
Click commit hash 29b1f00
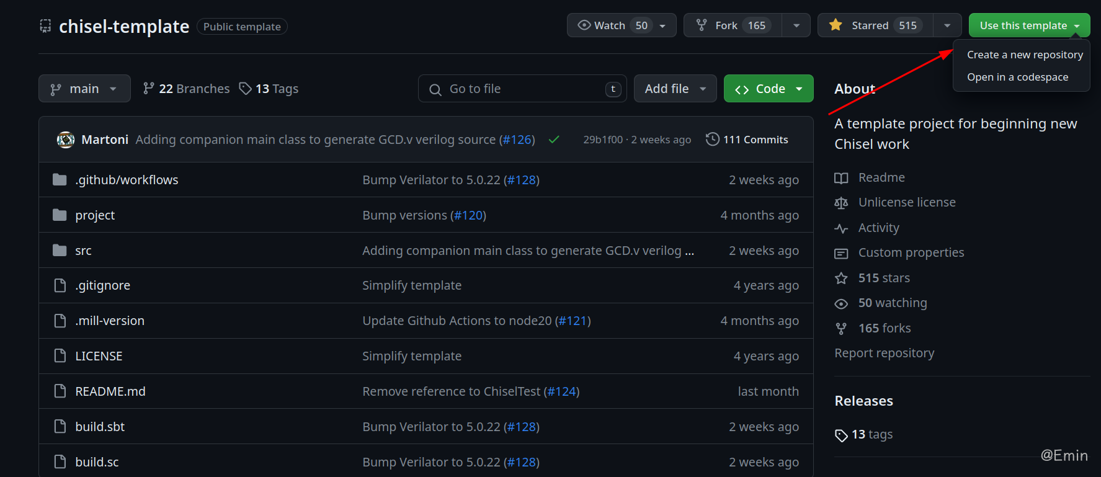coord(603,140)
